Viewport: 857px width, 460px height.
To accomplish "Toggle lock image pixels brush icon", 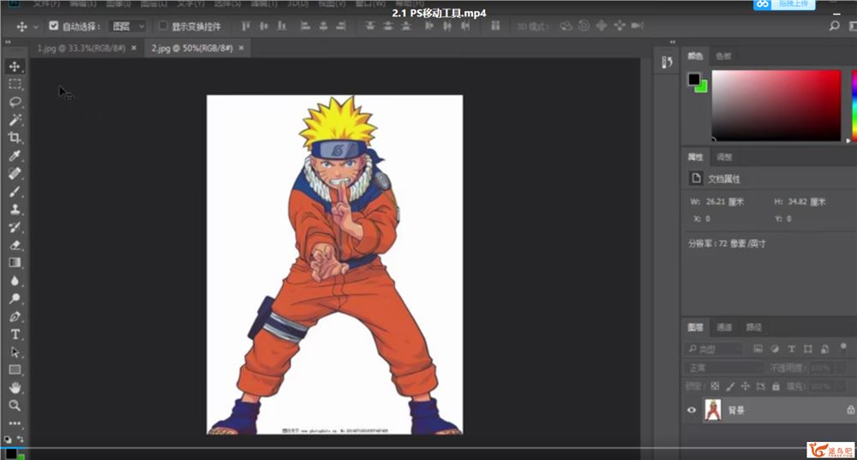I will pyautogui.click(x=730, y=385).
